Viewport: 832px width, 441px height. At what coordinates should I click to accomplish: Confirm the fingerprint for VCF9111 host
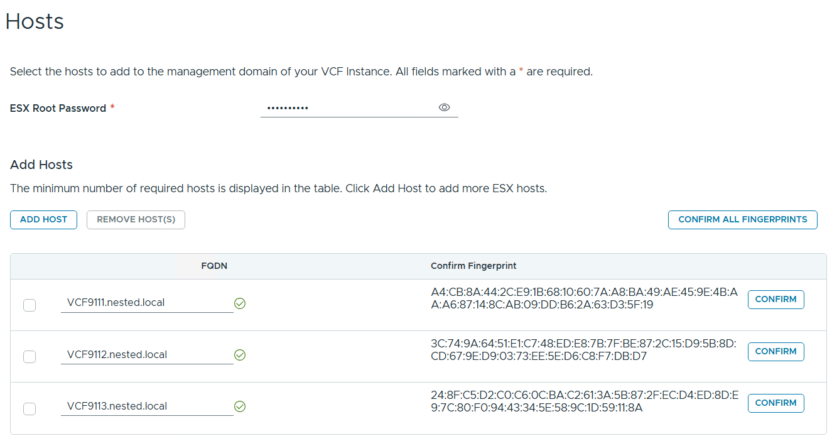click(775, 300)
